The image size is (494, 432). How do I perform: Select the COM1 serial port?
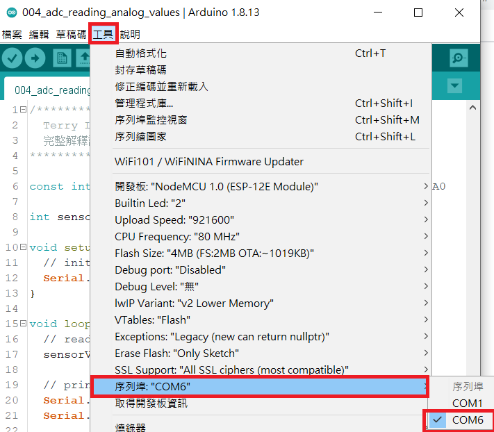467,403
